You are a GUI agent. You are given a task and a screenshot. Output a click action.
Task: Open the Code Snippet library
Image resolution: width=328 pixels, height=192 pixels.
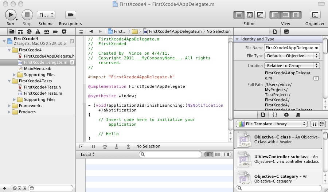click(x=275, y=115)
